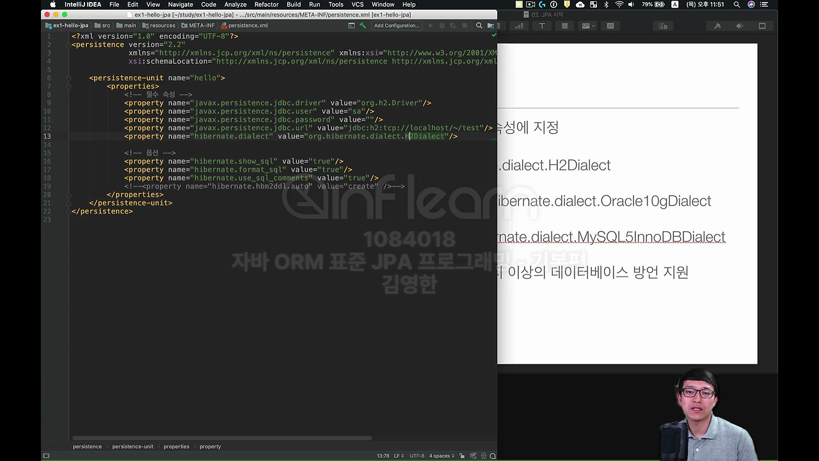
Task: Click the Oracle10gDialect line on Keynote slide
Action: point(604,201)
